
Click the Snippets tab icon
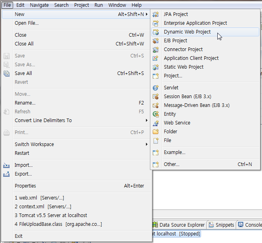point(211,225)
